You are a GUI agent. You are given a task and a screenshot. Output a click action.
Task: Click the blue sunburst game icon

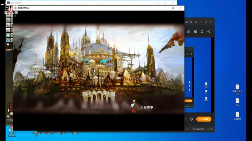(x=8, y=35)
